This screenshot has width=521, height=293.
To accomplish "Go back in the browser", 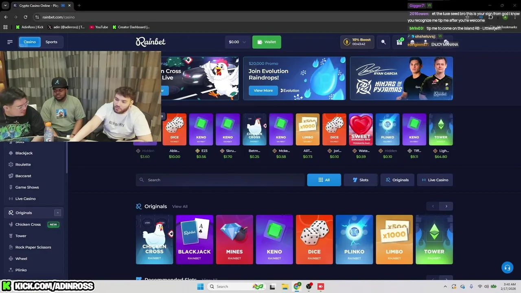I will [x=6, y=17].
